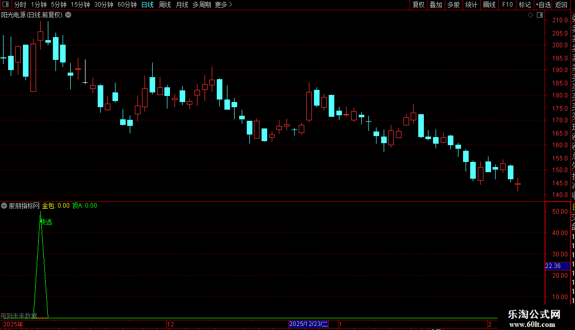The width and height of the screenshot is (575, 330).
Task: Click the 用到未来数据 notice text
Action: point(19,316)
